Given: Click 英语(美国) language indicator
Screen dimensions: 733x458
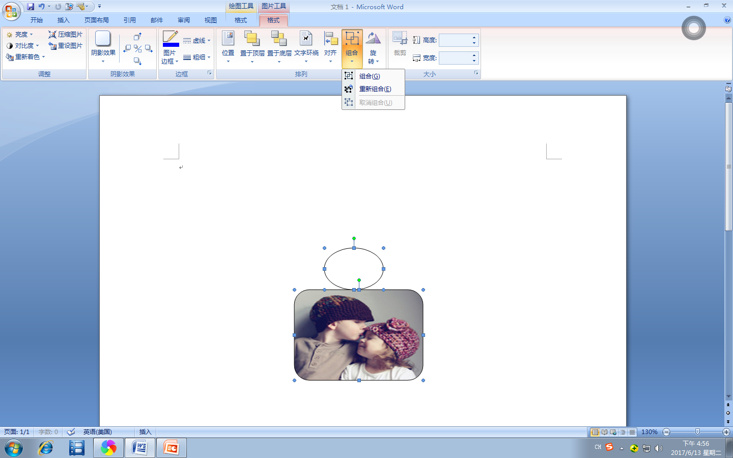Looking at the screenshot, I should click(98, 432).
